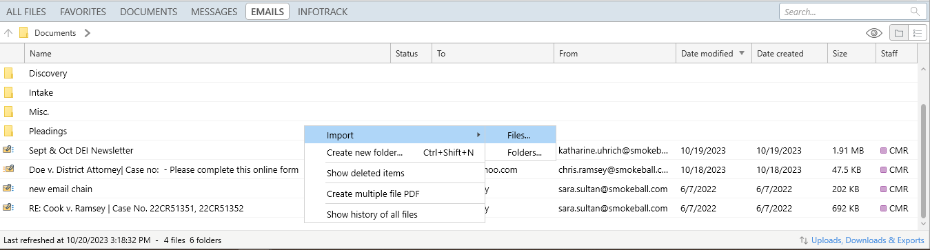Switch to list view icon
930x250 pixels.
pyautogui.click(x=918, y=33)
